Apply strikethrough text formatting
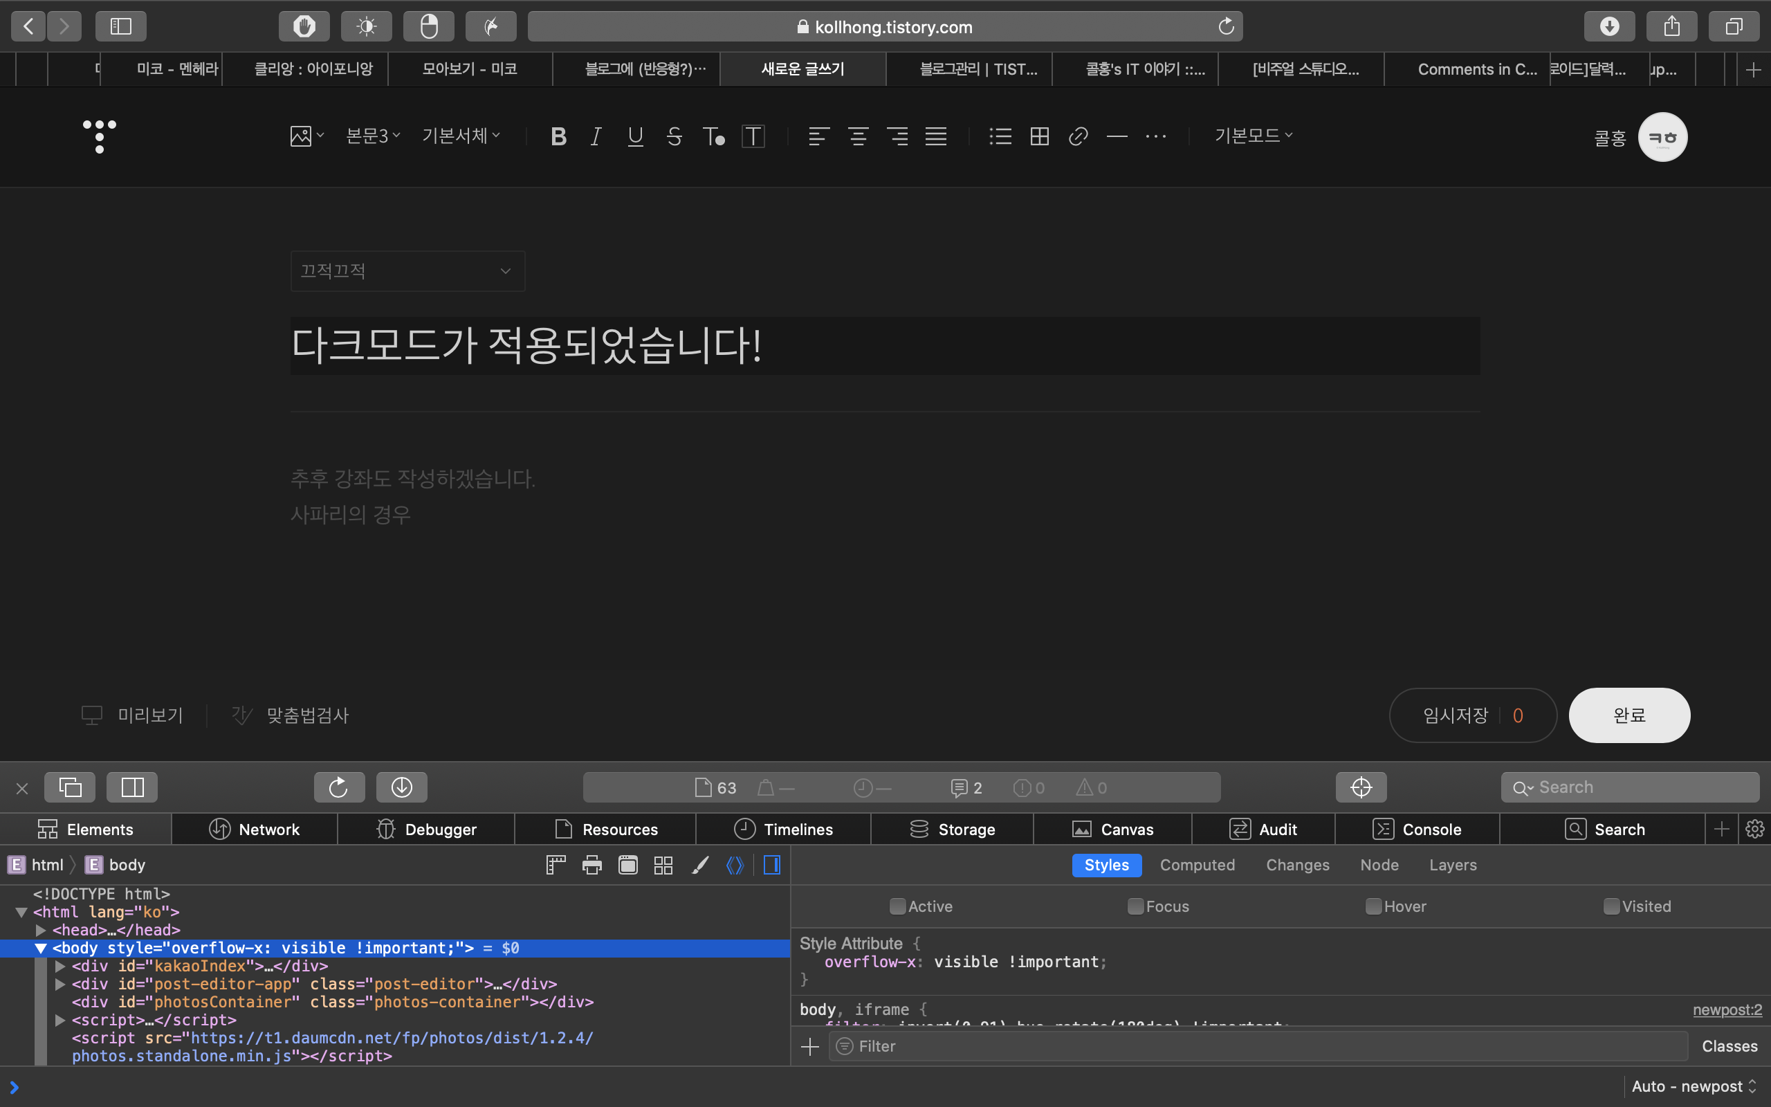1771x1107 pixels. [x=674, y=136]
